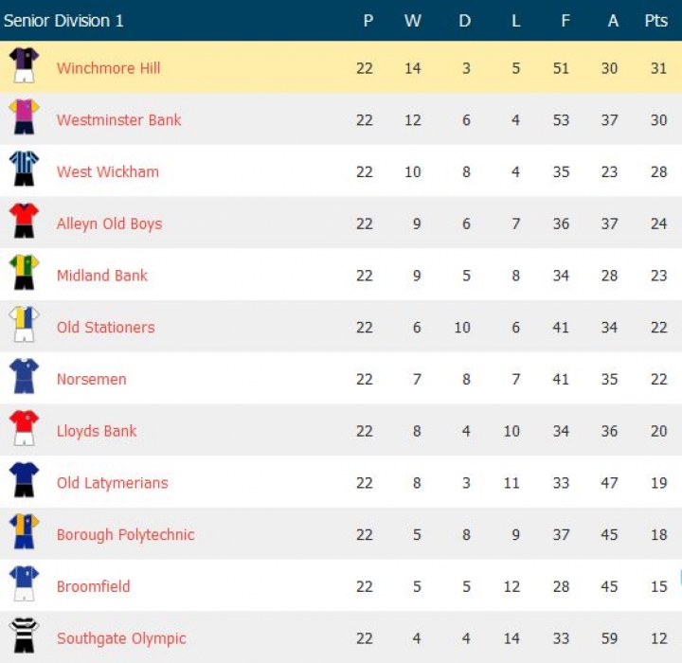Click the Lloyds Bank kit icon
682x663 pixels.
24,429
